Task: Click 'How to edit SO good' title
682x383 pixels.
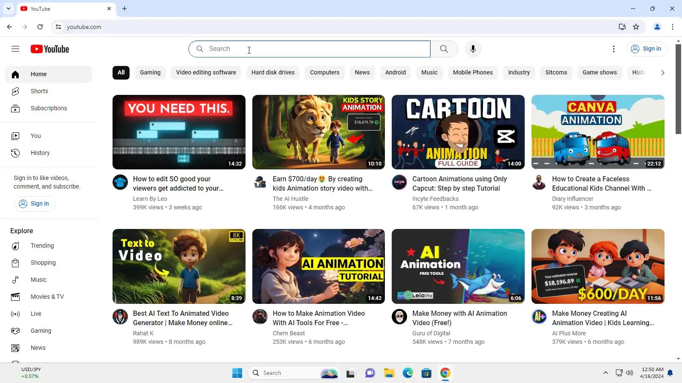Action: point(178,183)
